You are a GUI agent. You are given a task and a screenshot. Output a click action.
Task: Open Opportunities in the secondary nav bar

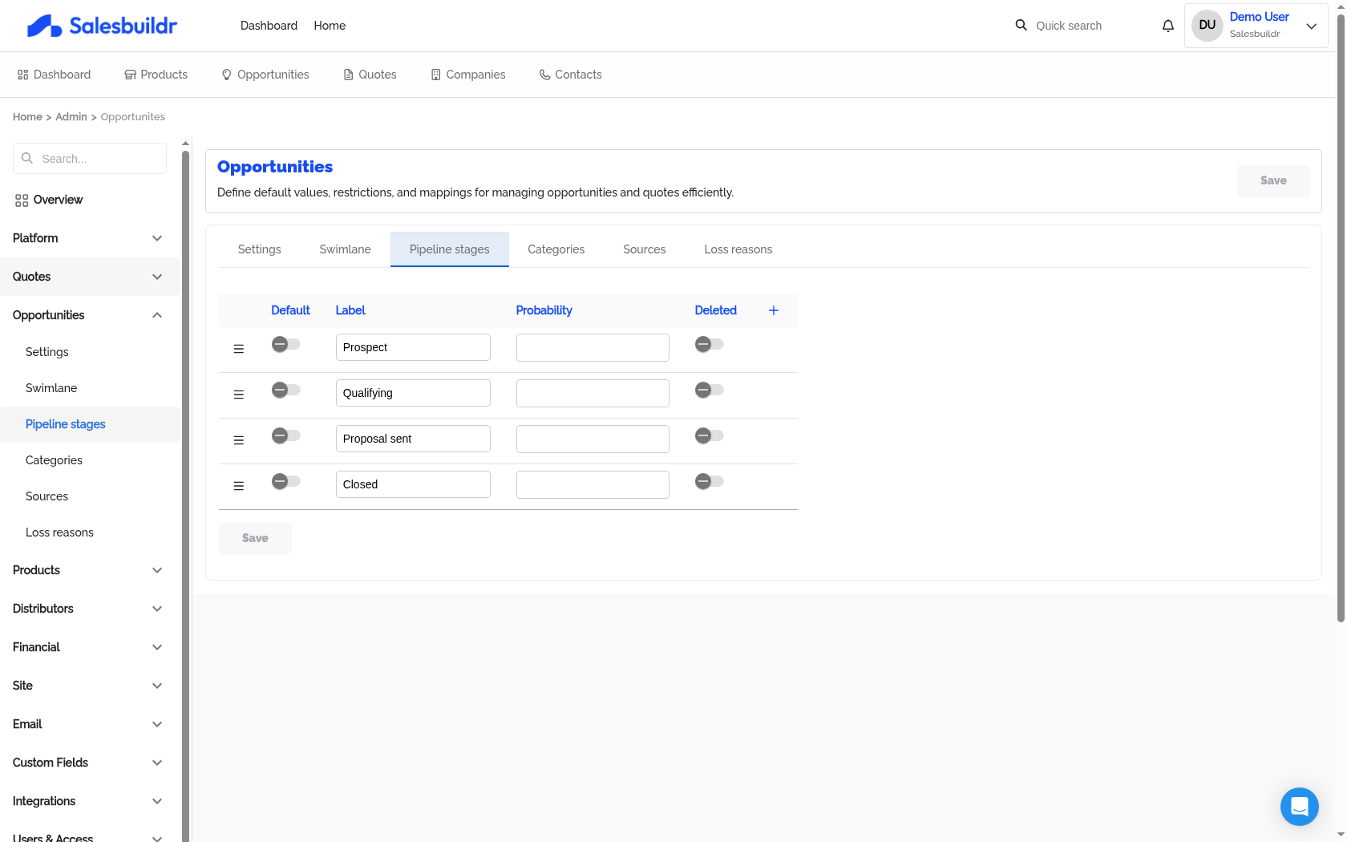265,75
